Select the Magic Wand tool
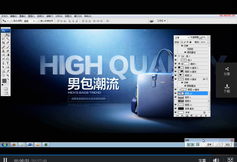 [8, 39]
